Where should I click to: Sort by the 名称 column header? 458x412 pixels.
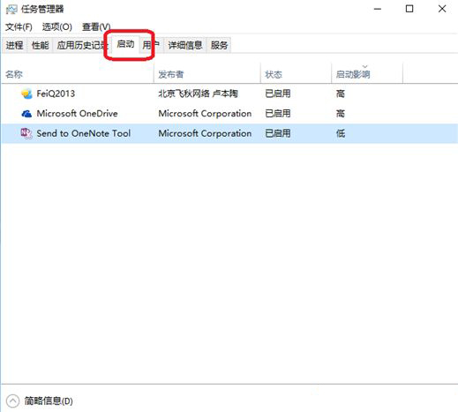tap(78, 74)
